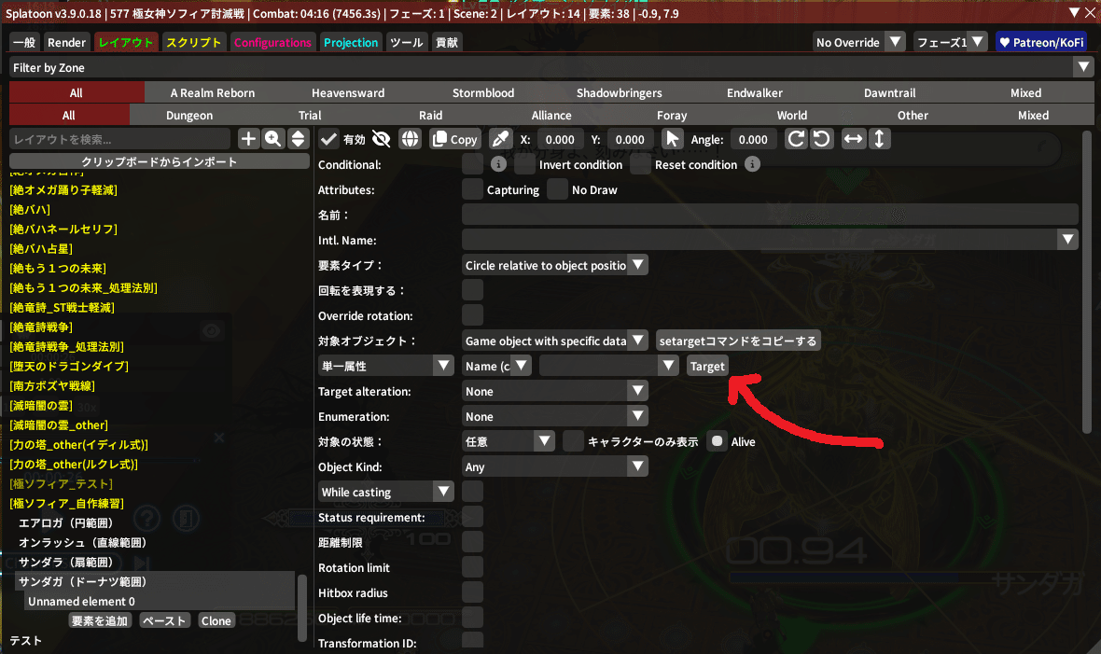Select Unnamed element 0 in list

[x=160, y=602]
